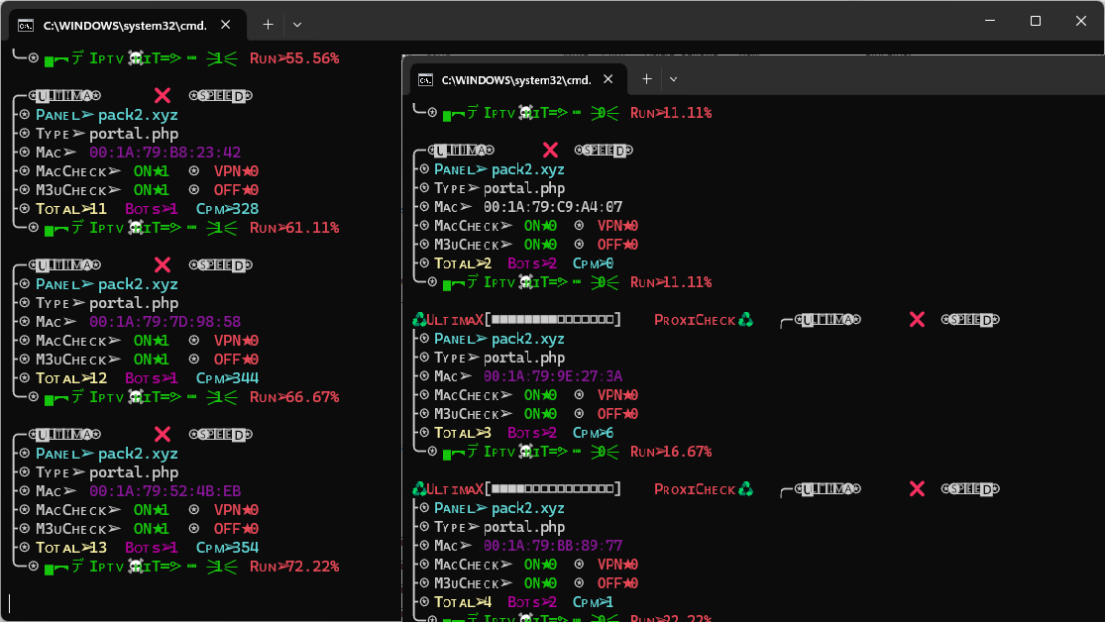
Task: Click the red X above MAC 00:1A:79:B8:23:42
Action: click(163, 96)
